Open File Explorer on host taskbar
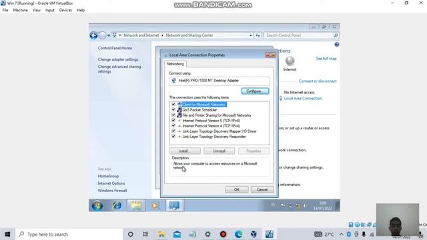 click(161, 234)
